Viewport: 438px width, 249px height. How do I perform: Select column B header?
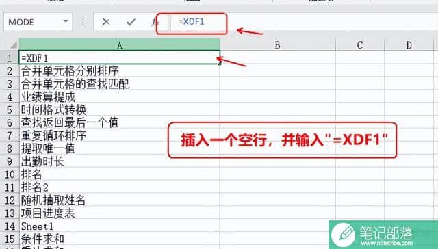(x=277, y=45)
